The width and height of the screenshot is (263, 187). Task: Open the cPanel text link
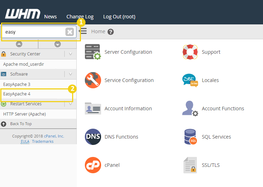coord(112,165)
